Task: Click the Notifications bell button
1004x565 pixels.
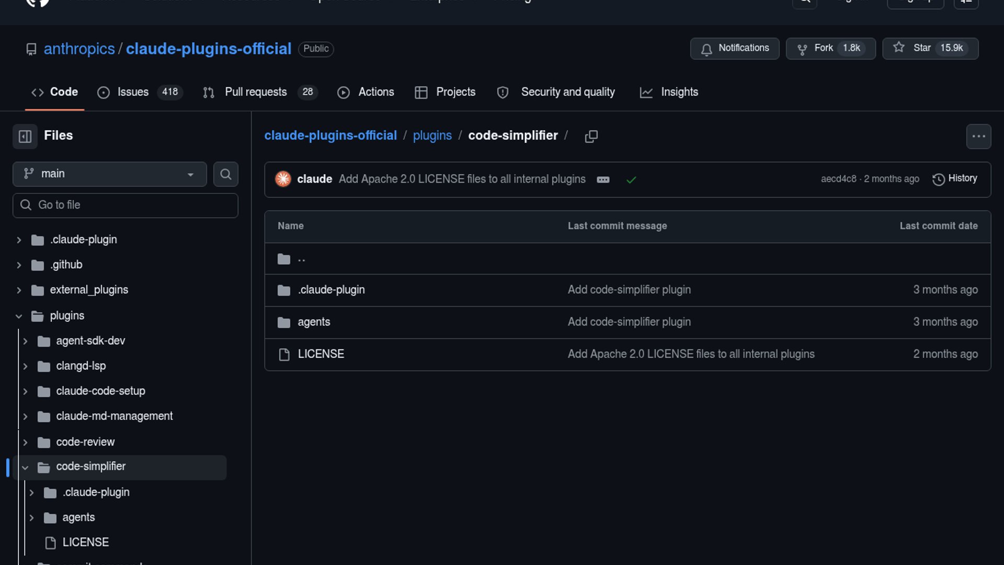Action: pyautogui.click(x=734, y=48)
